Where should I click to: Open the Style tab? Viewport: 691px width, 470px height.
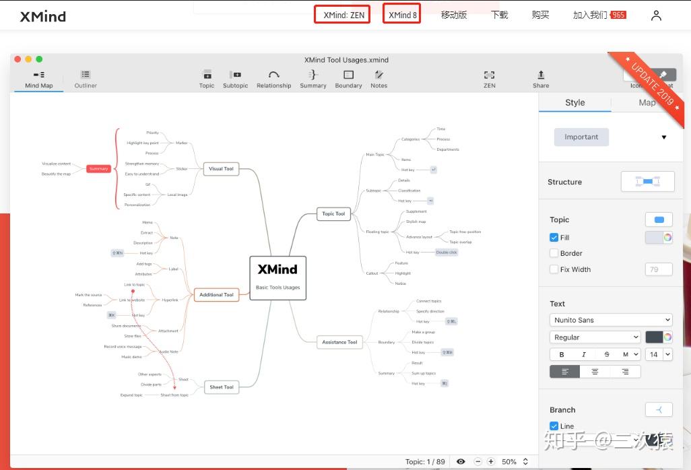tap(574, 102)
